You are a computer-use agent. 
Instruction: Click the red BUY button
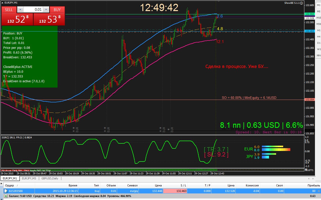pyautogui.click(x=57, y=10)
